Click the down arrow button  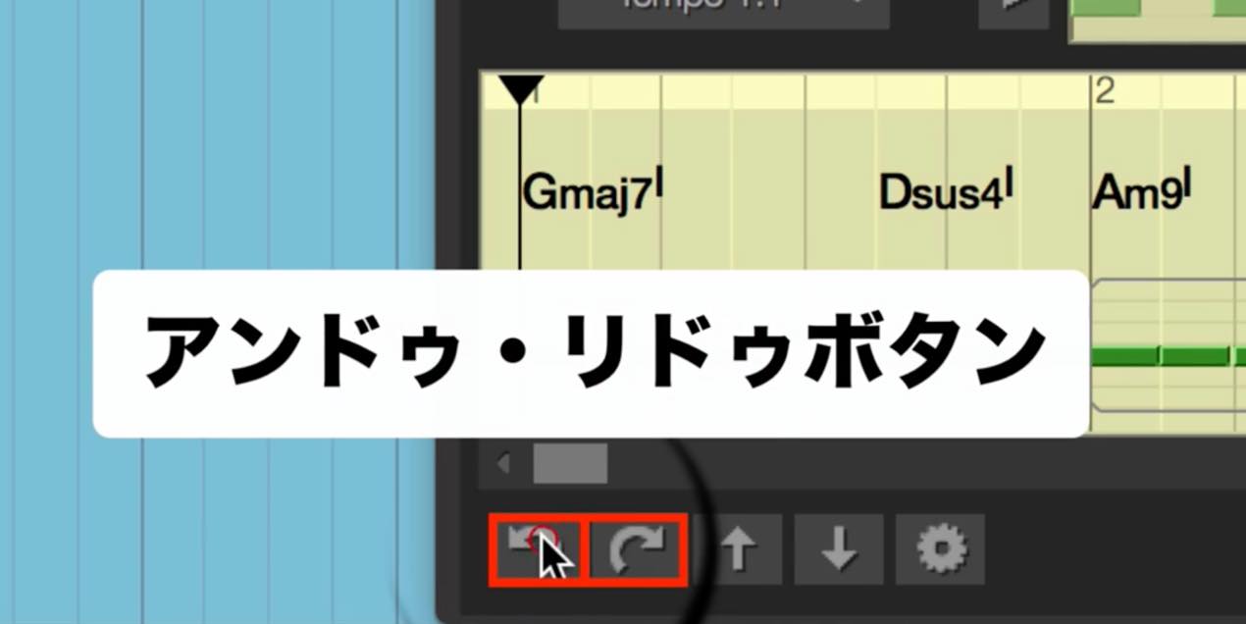[839, 549]
